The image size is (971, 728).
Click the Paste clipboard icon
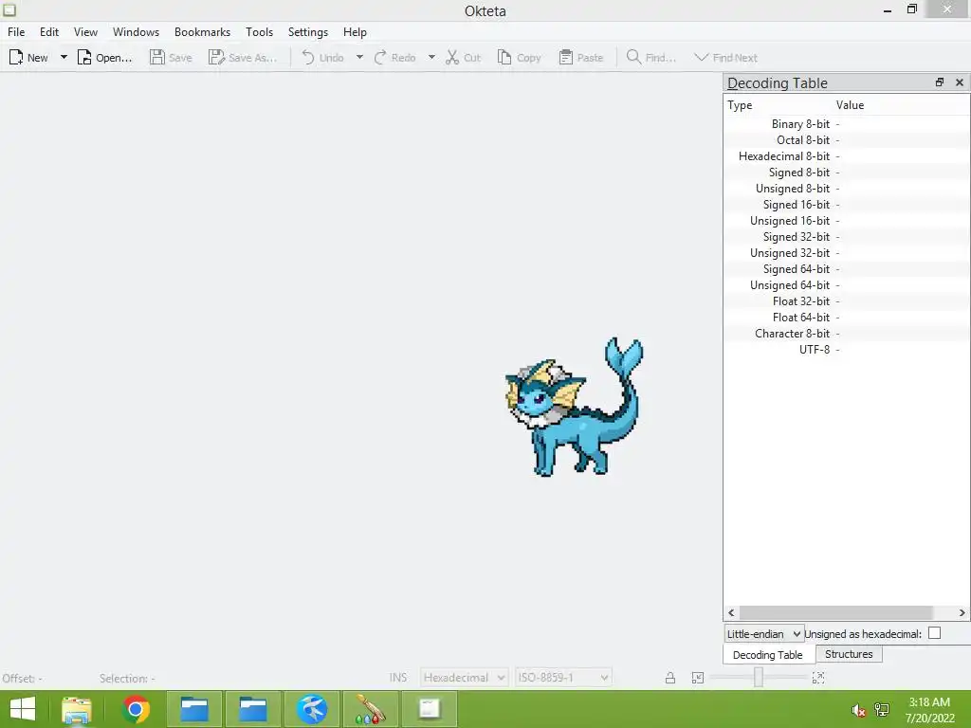[x=565, y=58]
